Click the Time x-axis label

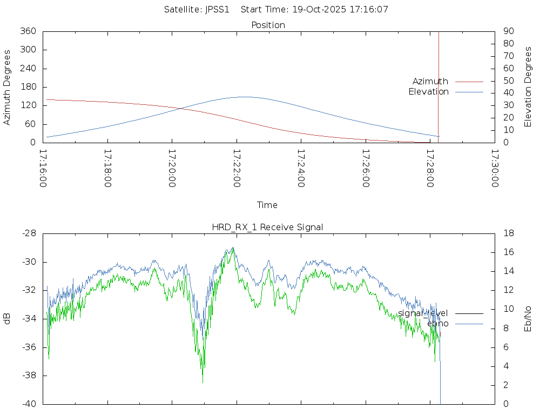coord(267,205)
